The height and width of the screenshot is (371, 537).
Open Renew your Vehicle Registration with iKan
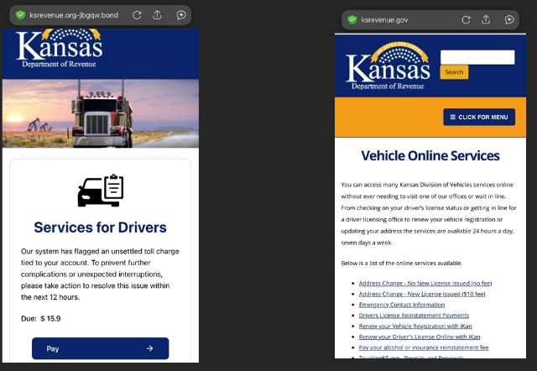point(415,327)
